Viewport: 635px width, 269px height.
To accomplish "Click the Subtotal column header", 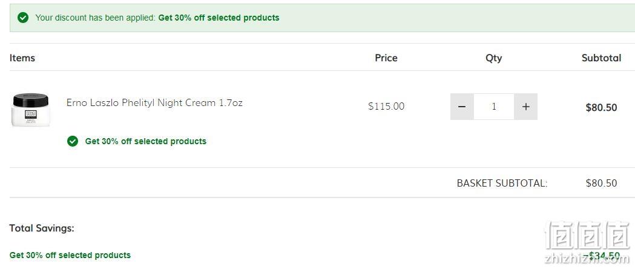I will click(601, 58).
